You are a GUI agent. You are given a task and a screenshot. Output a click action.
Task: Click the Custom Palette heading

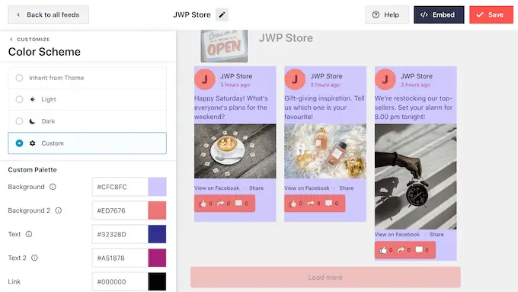point(32,170)
